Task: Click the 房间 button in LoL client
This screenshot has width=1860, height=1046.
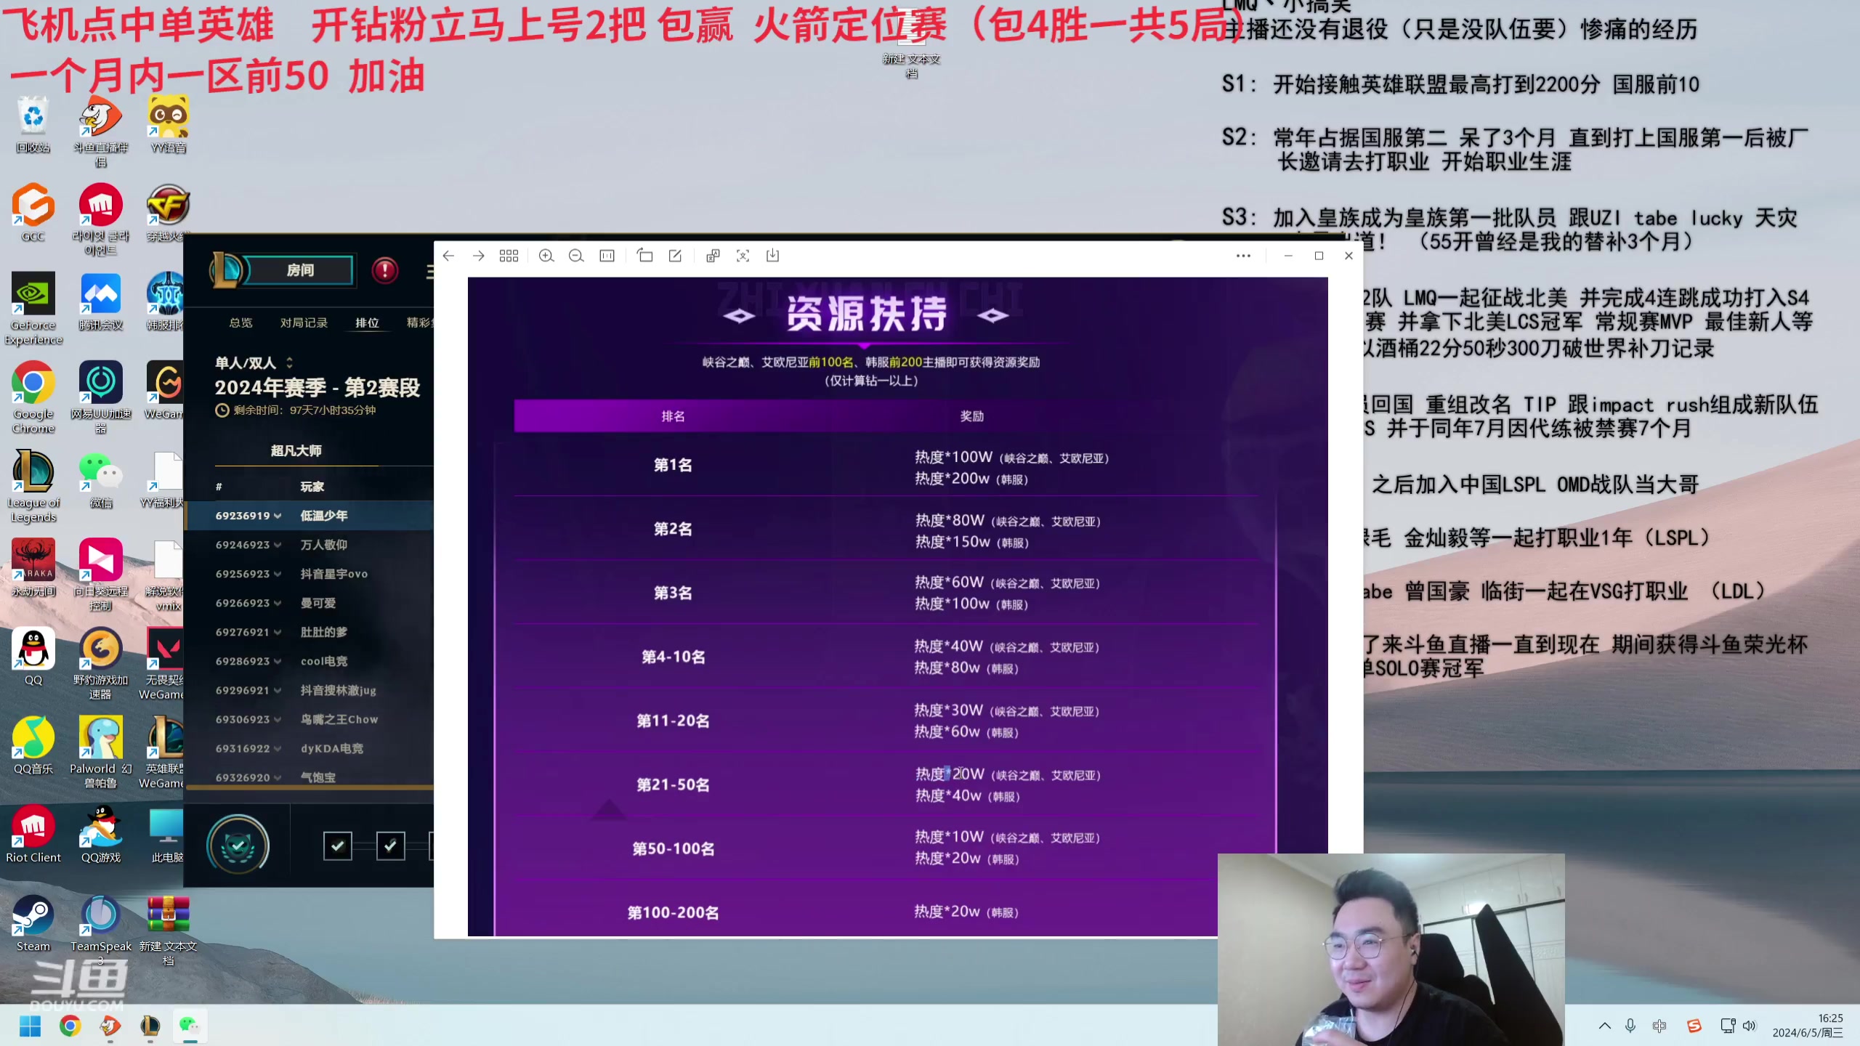Action: (x=300, y=270)
